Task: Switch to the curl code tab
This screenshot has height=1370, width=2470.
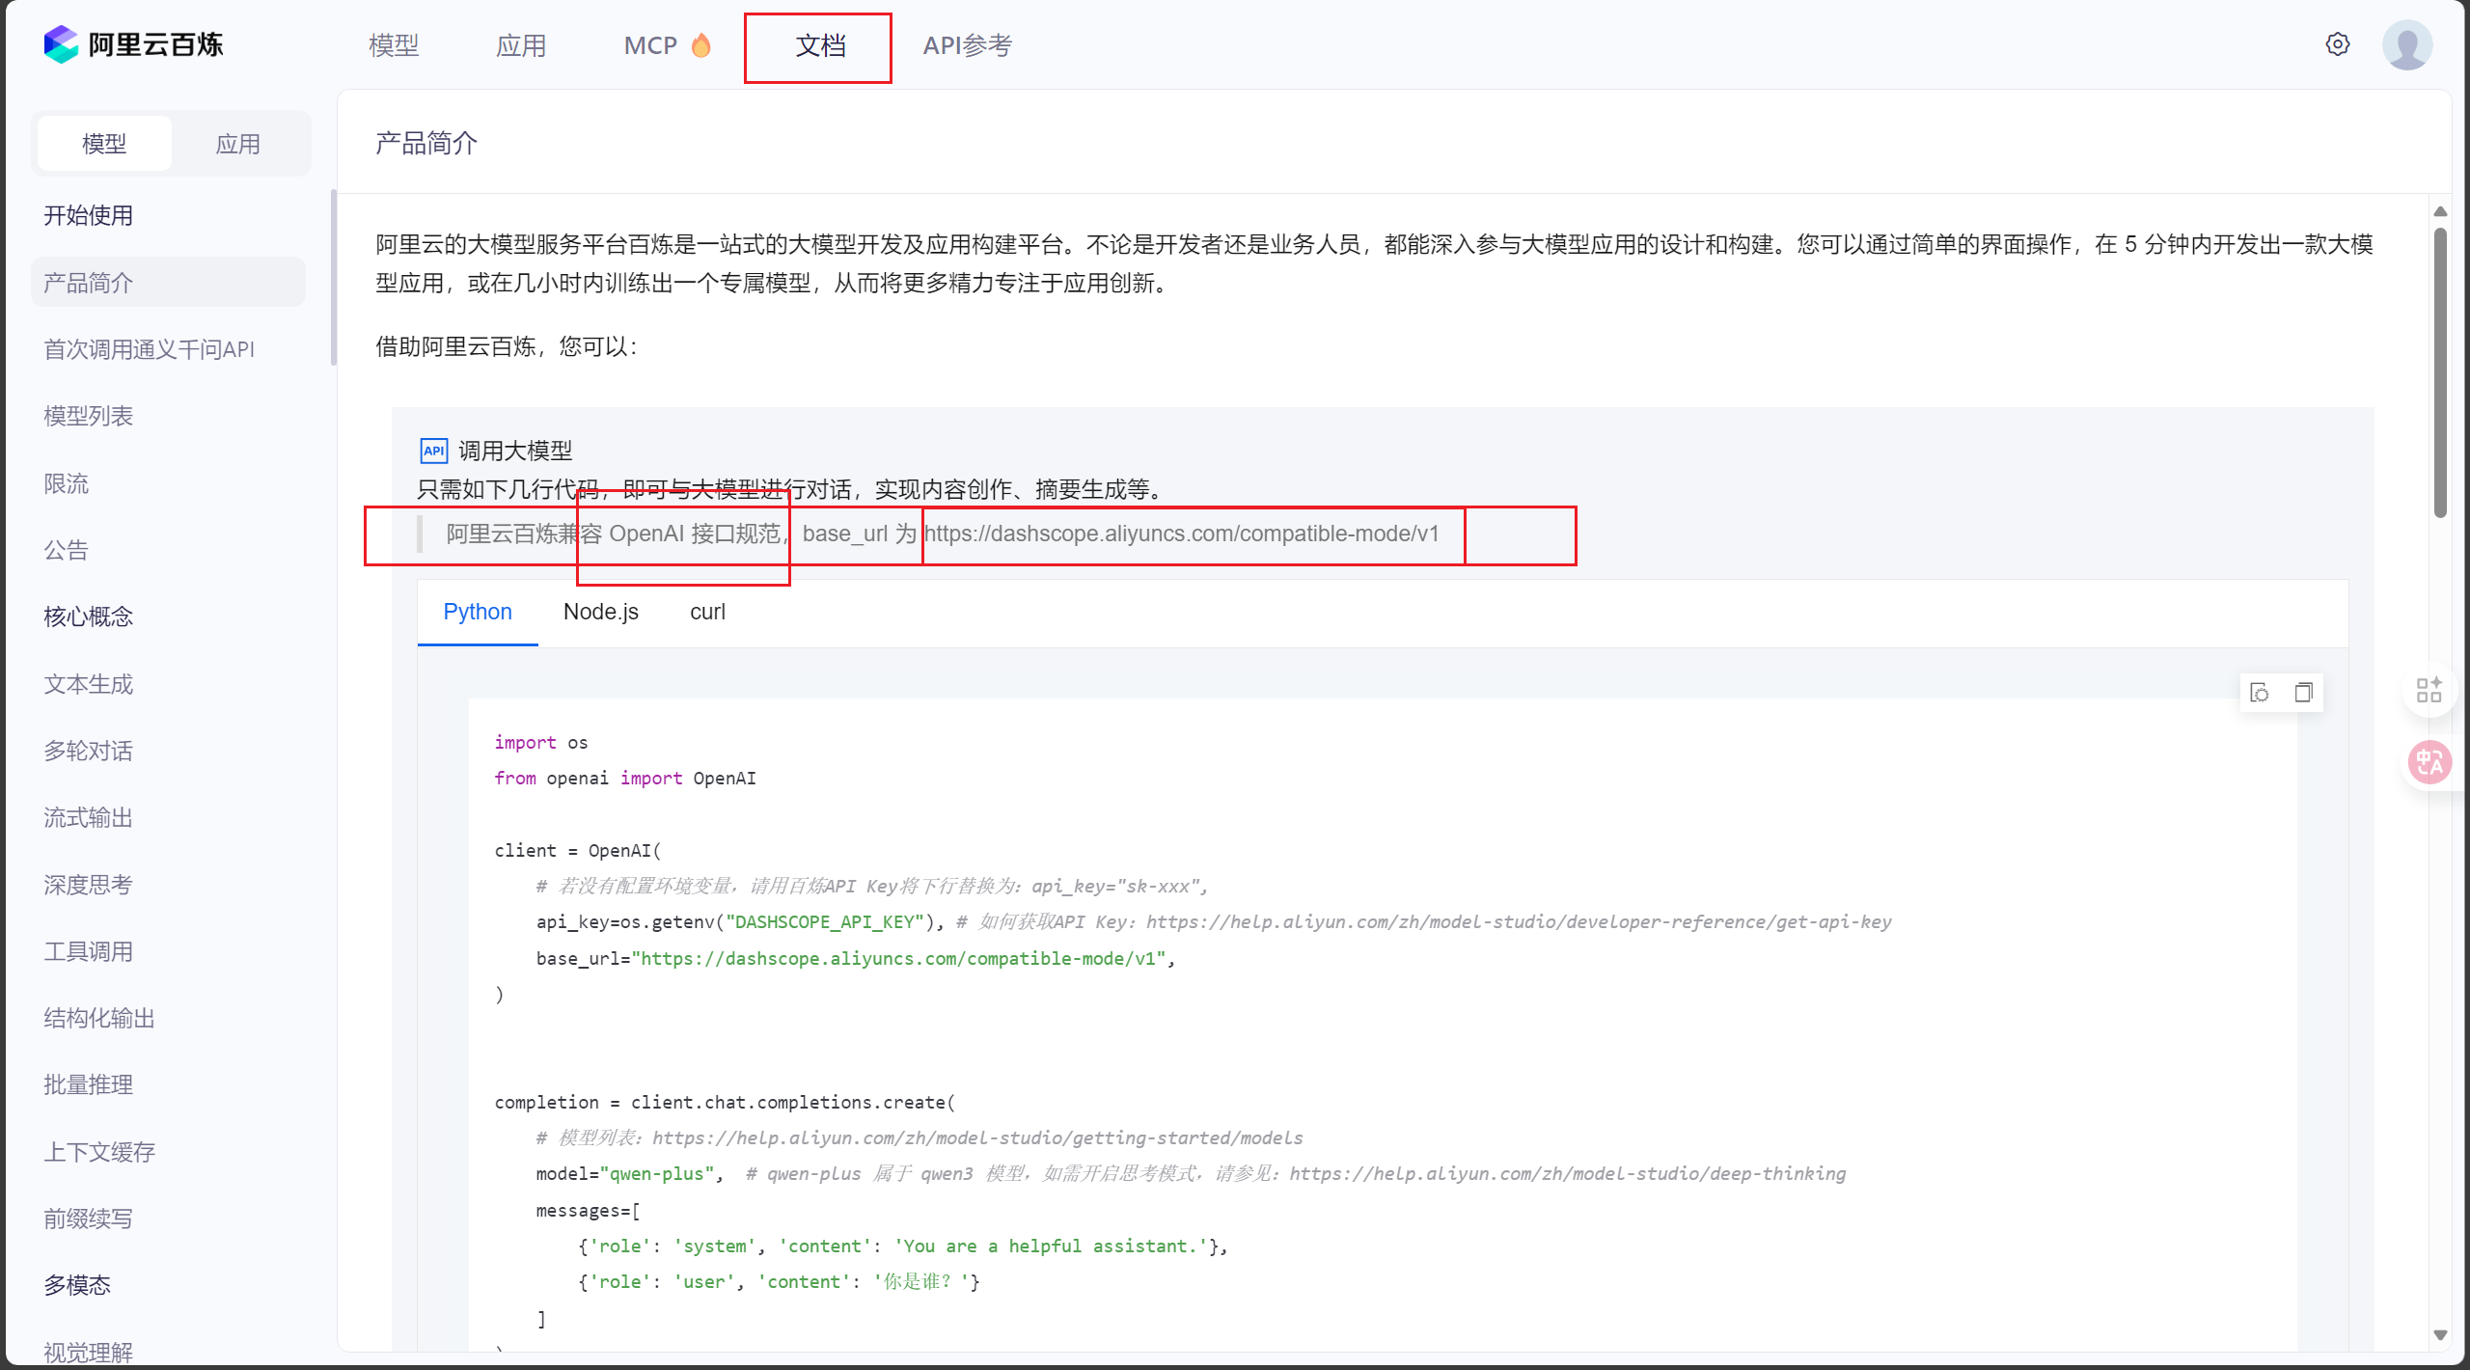Action: [x=707, y=612]
